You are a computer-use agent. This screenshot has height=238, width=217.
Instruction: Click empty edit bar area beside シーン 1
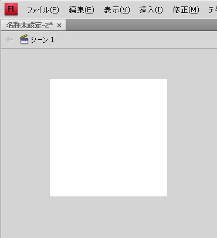pyautogui.click(x=135, y=40)
